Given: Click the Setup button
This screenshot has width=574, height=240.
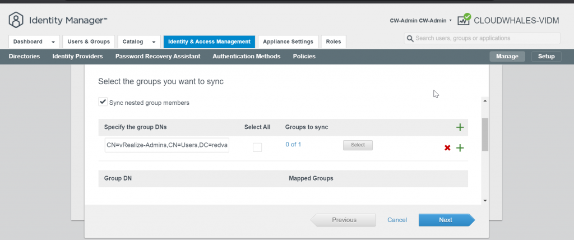Looking at the screenshot, I should point(547,57).
